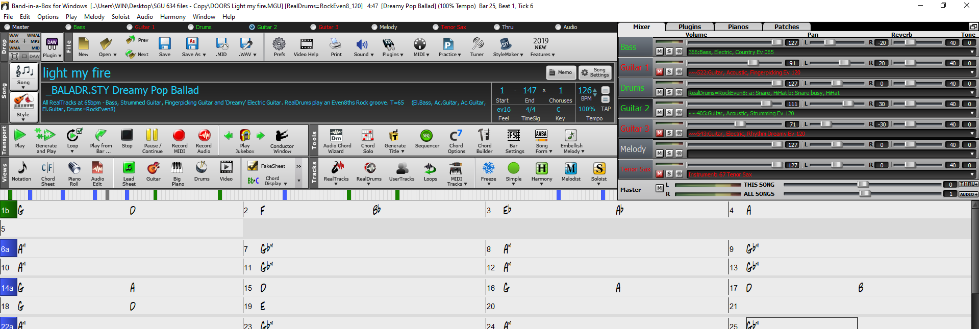The height and width of the screenshot is (329, 979).
Task: Open the Conductor Window
Action: [x=282, y=140]
